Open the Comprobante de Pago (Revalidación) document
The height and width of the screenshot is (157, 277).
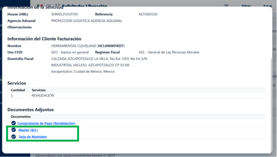point(46,123)
